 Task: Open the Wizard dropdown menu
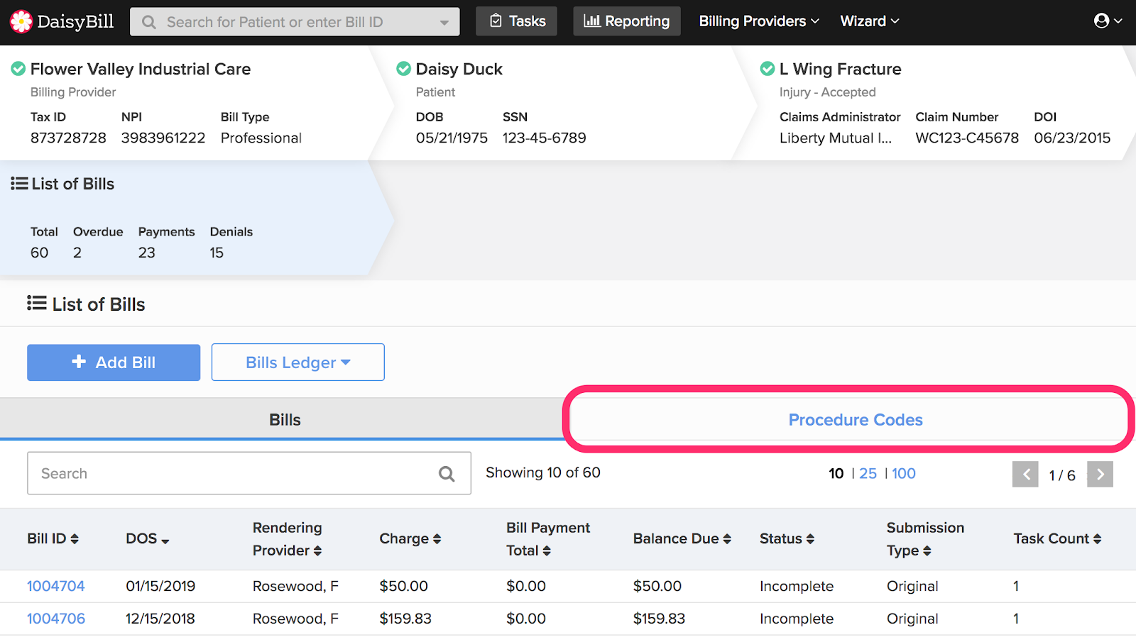click(x=870, y=21)
